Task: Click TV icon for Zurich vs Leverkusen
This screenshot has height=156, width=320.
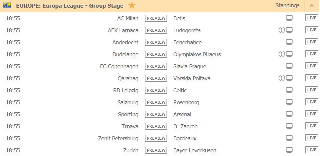Action: [x=289, y=150]
